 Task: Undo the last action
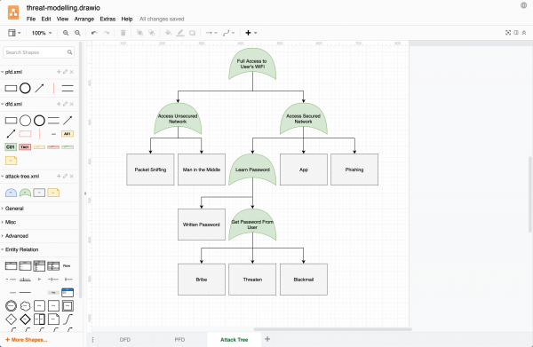[x=94, y=33]
